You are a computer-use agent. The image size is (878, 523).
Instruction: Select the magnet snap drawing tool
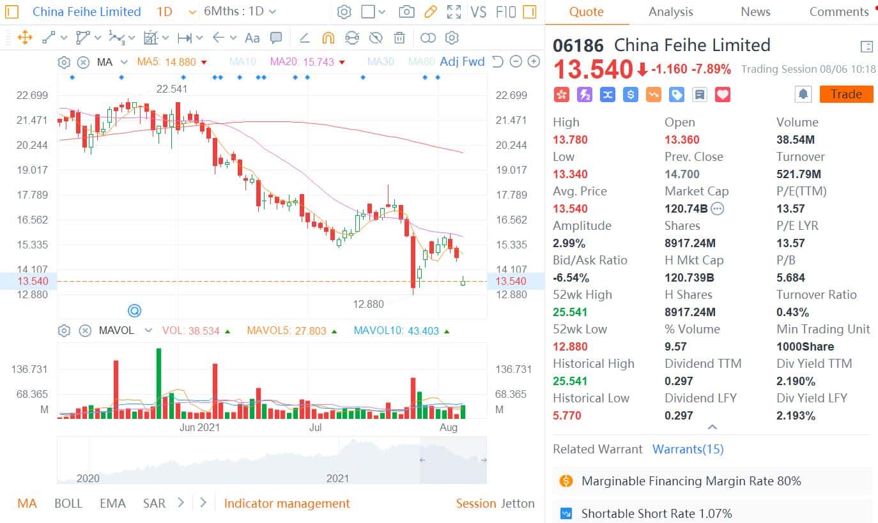tap(328, 38)
